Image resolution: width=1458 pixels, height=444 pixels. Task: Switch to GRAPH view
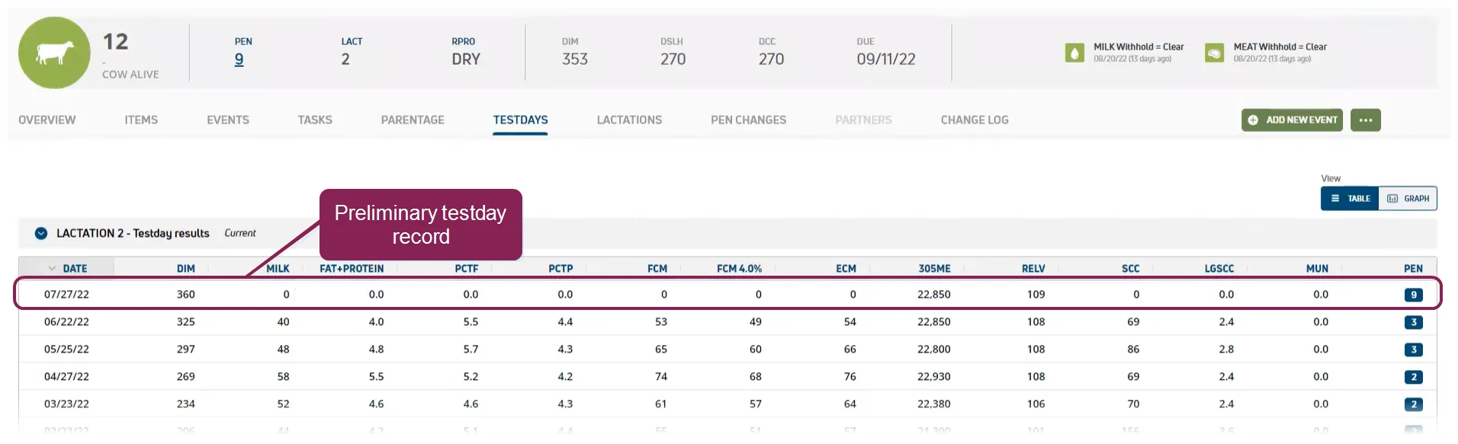pos(1408,198)
